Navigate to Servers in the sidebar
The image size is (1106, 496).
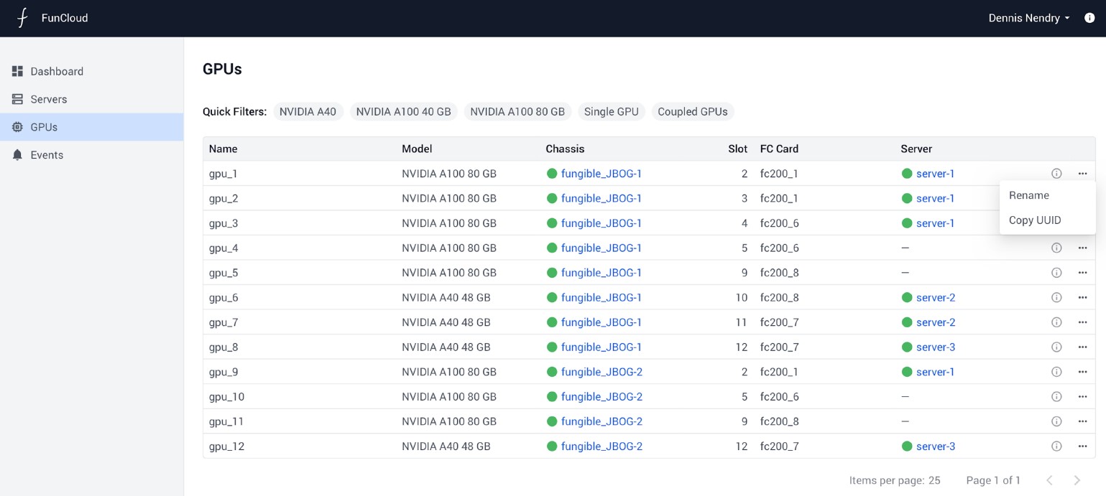pyautogui.click(x=48, y=99)
